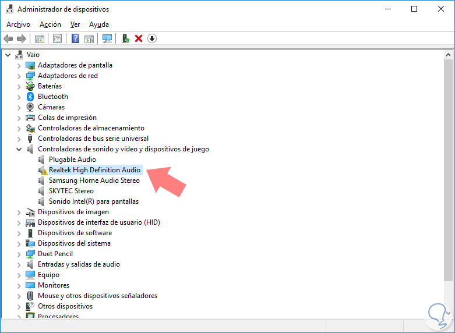Click the Realtek warning speaker icon
455x333 pixels.
(43, 170)
